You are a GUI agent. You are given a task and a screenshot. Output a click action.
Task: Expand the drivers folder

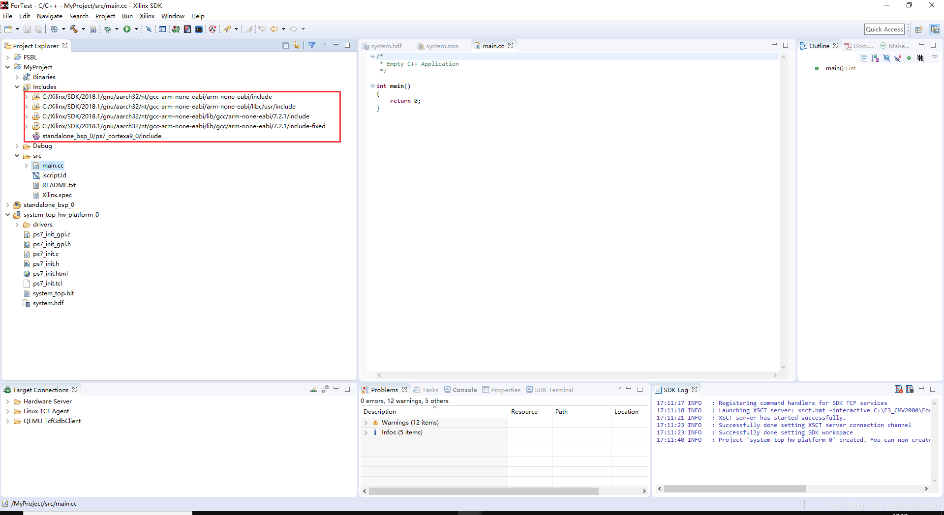17,225
